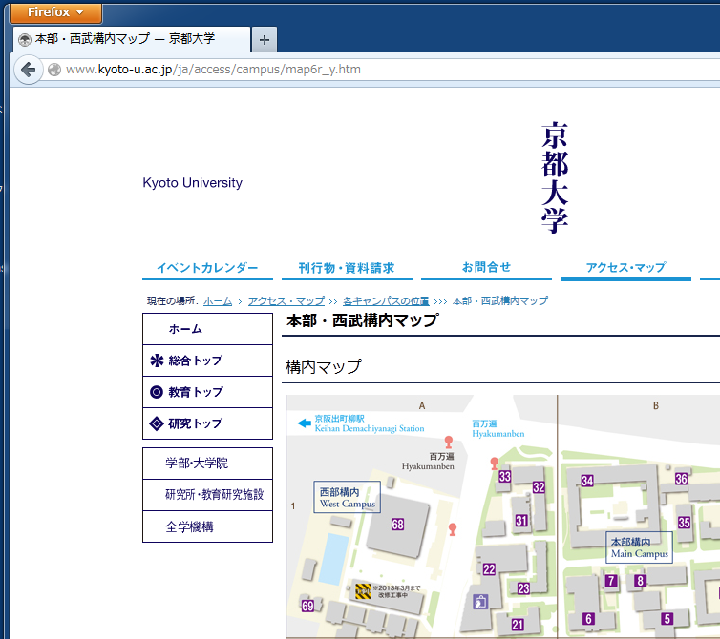Open the 刊行物・資料請求 navigation tab
Viewport: 720px width, 639px height.
(x=347, y=268)
